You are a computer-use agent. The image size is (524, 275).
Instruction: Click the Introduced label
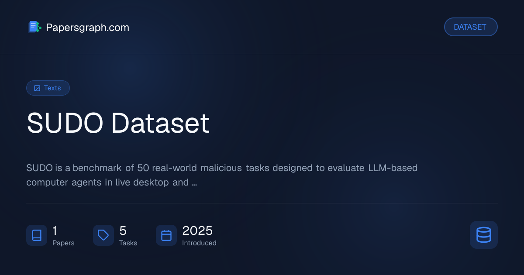[x=199, y=243]
